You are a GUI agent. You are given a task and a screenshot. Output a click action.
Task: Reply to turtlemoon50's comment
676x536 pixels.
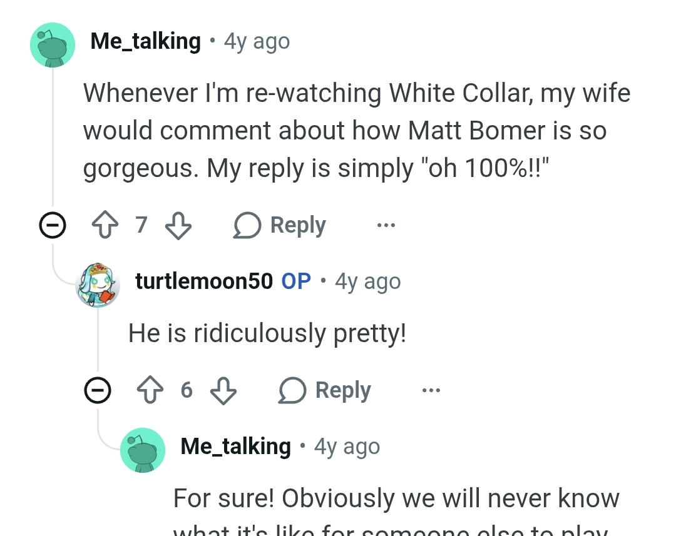coord(325,390)
